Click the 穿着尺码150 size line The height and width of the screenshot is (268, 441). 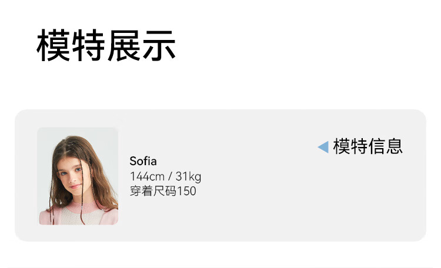click(x=163, y=191)
